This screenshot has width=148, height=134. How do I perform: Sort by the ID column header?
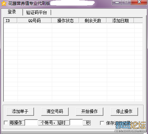pos(10,21)
